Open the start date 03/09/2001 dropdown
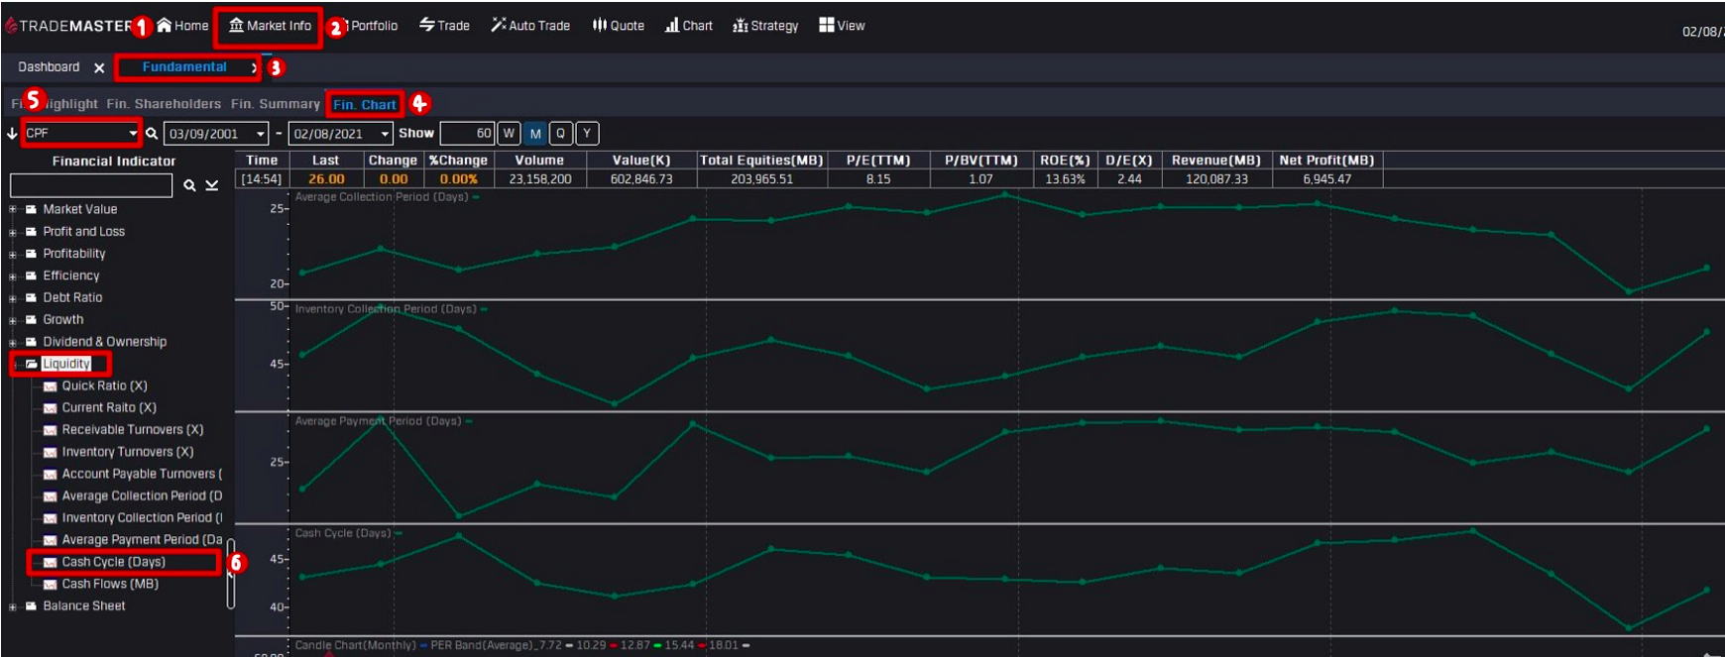 click(261, 134)
